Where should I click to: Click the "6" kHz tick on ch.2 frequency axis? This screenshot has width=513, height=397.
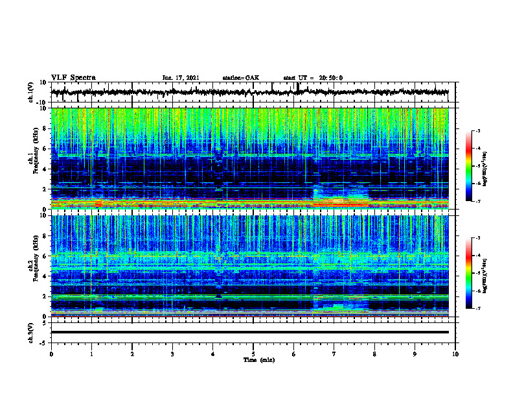click(45, 256)
